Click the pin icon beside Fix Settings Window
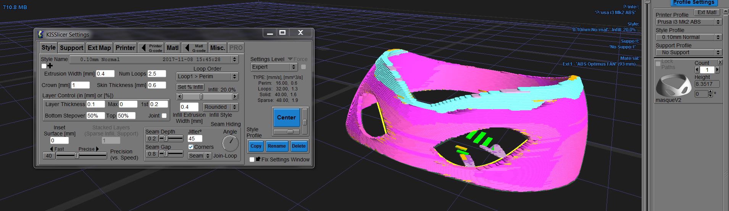Image resolution: width=729 pixels, height=211 pixels. pos(258,159)
